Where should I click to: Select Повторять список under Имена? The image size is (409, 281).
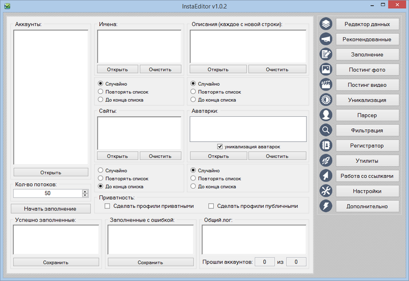100,92
